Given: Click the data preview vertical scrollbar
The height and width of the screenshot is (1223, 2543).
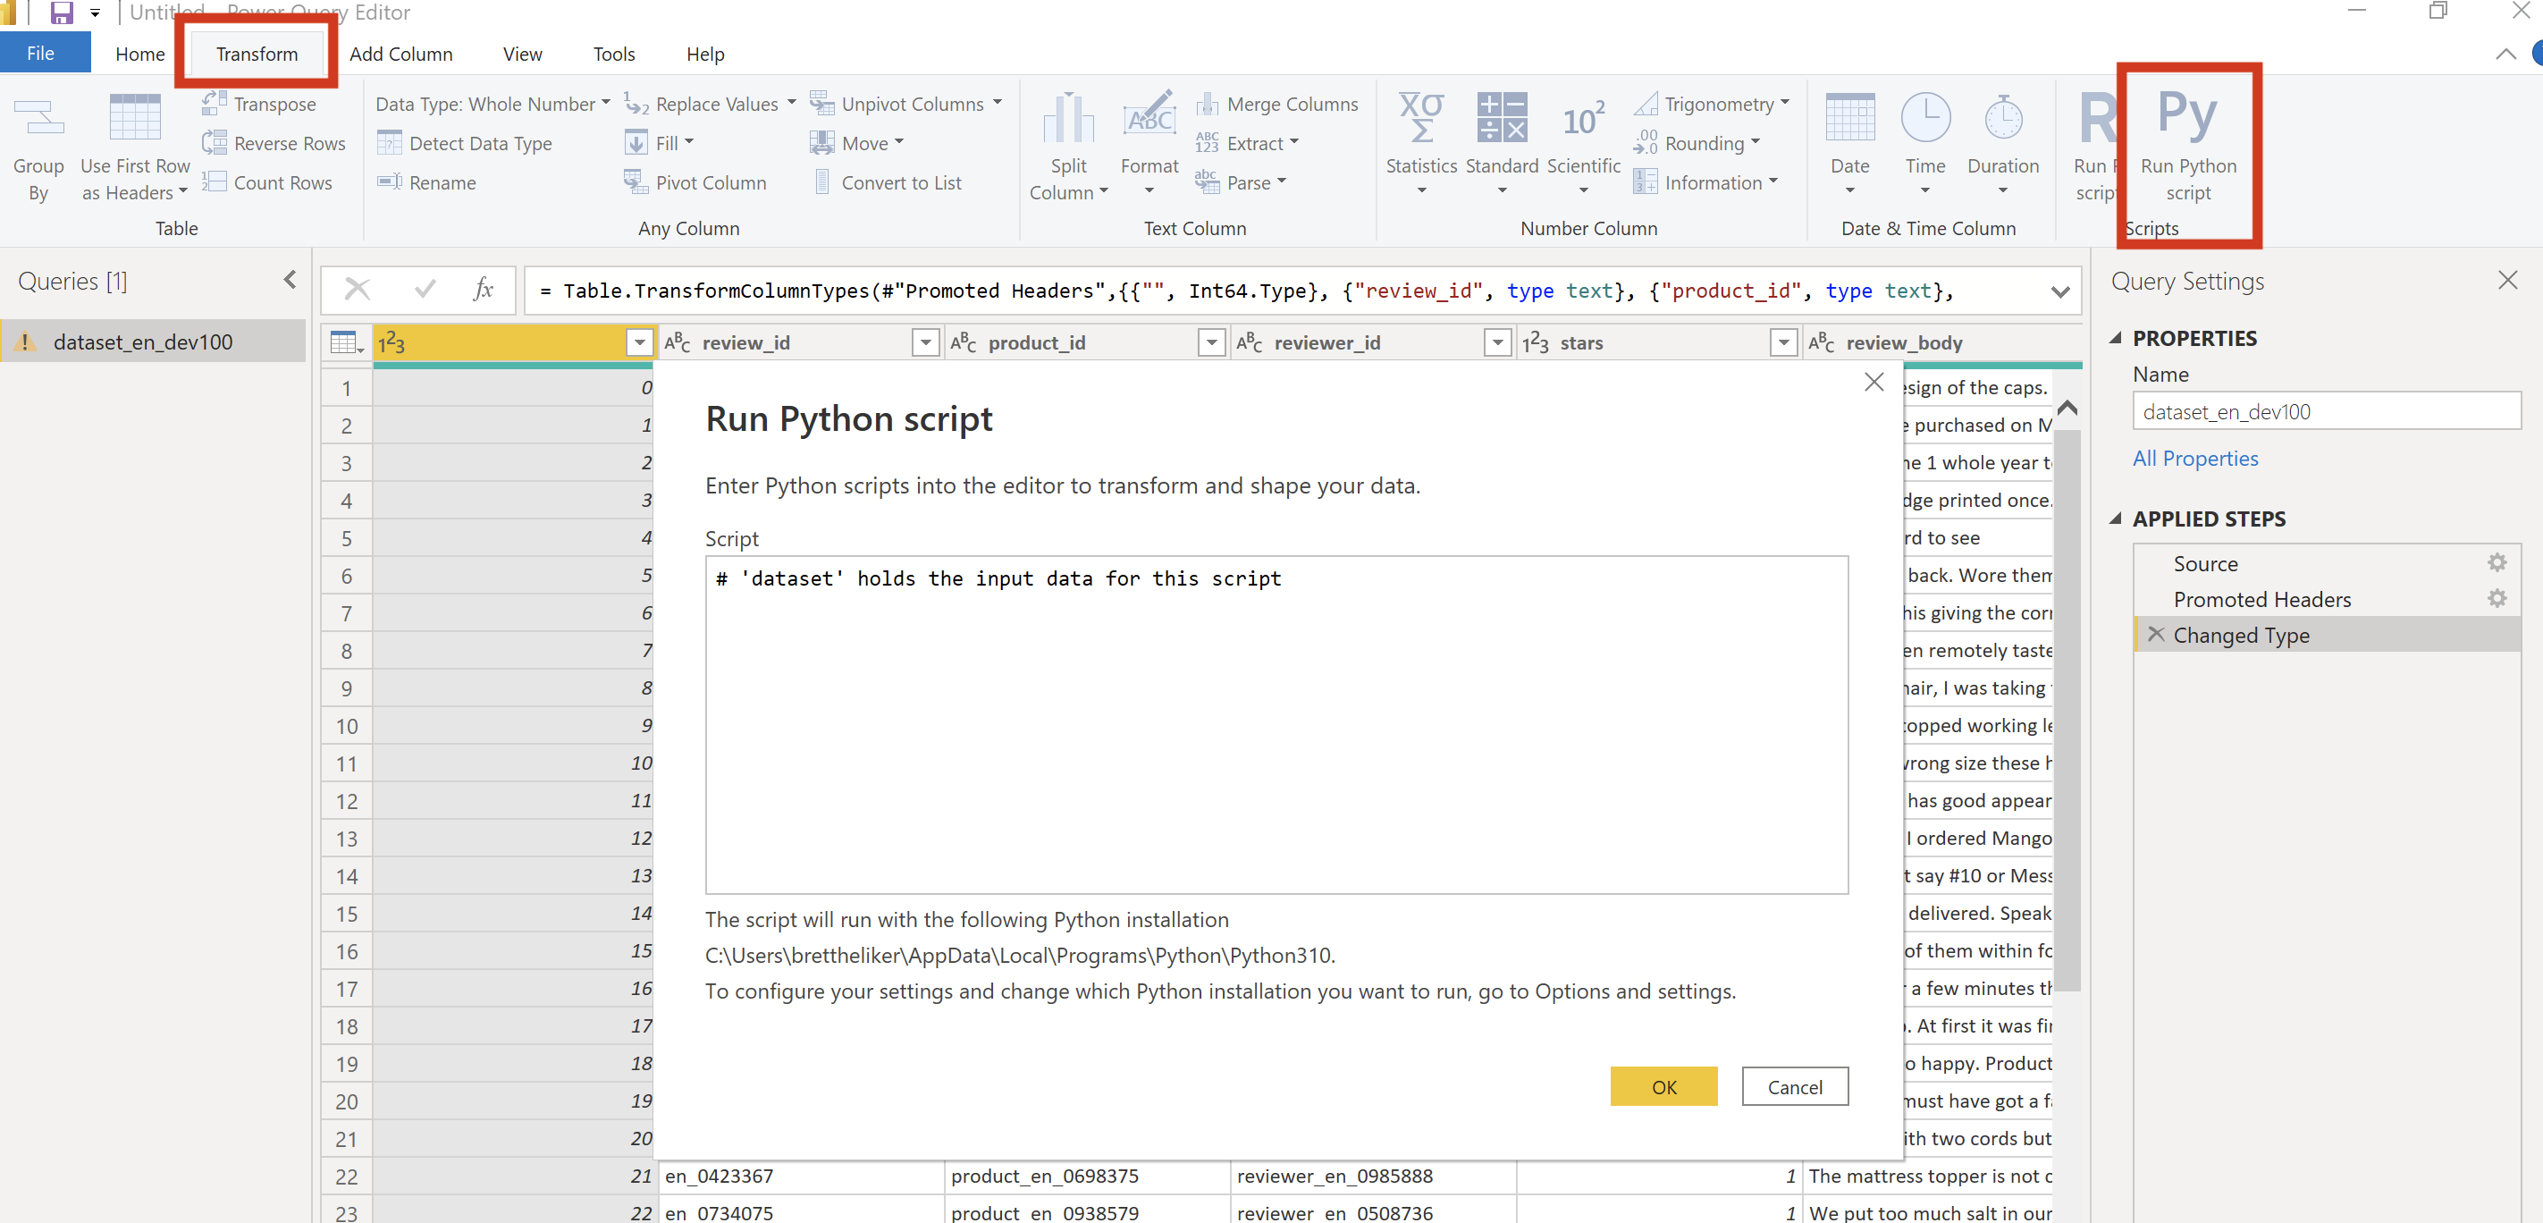Looking at the screenshot, I should 2067,711.
